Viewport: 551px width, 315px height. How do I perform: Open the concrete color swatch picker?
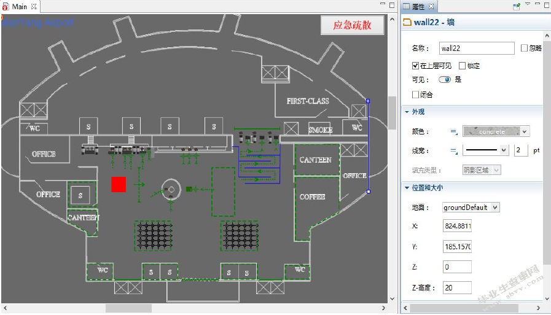point(491,131)
